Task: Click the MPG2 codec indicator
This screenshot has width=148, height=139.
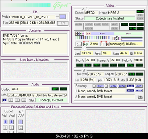Action: (x=140, y=12)
